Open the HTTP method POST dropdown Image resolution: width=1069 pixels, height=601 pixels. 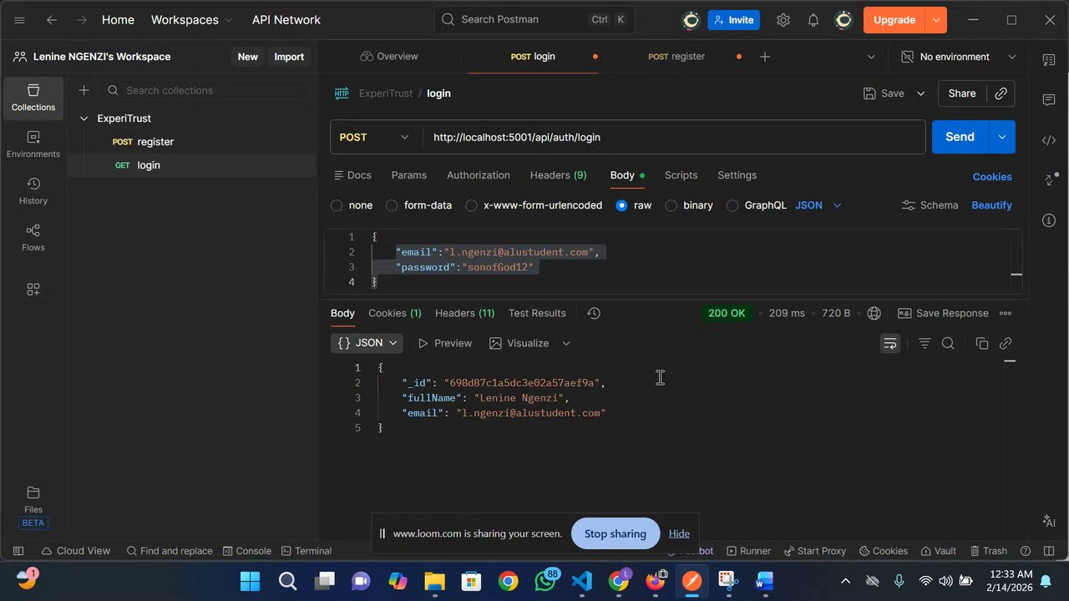pyautogui.click(x=376, y=137)
